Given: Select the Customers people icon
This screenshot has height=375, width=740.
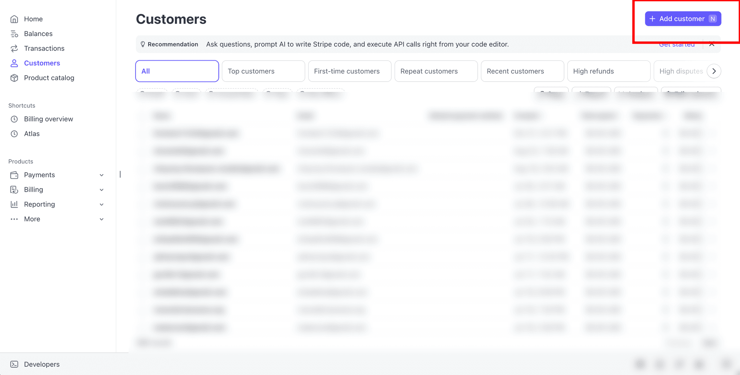Looking at the screenshot, I should click(14, 63).
